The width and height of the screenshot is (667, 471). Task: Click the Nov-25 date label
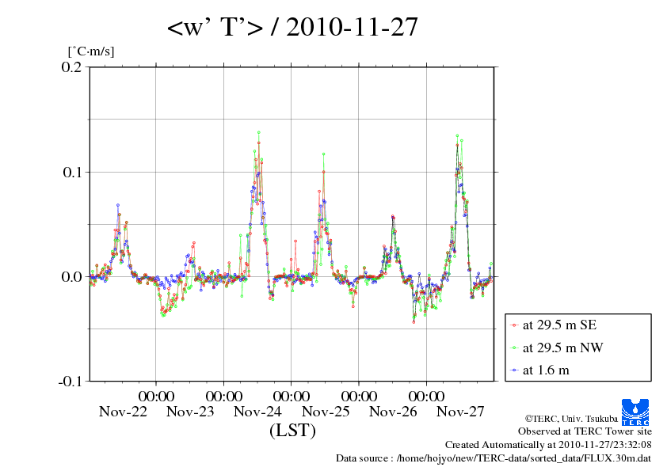coord(326,412)
